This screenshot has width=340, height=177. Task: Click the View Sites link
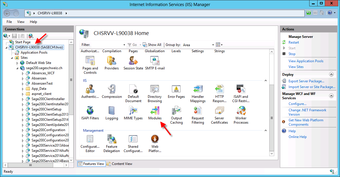[296, 67]
